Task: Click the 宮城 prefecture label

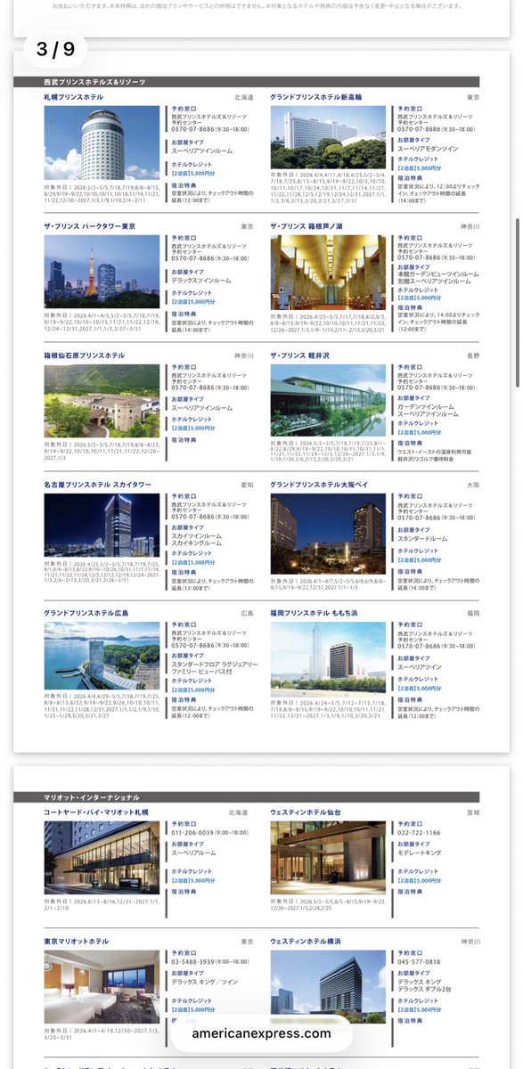Action: tap(474, 812)
